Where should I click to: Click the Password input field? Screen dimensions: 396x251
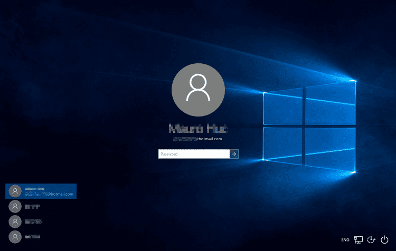click(194, 154)
